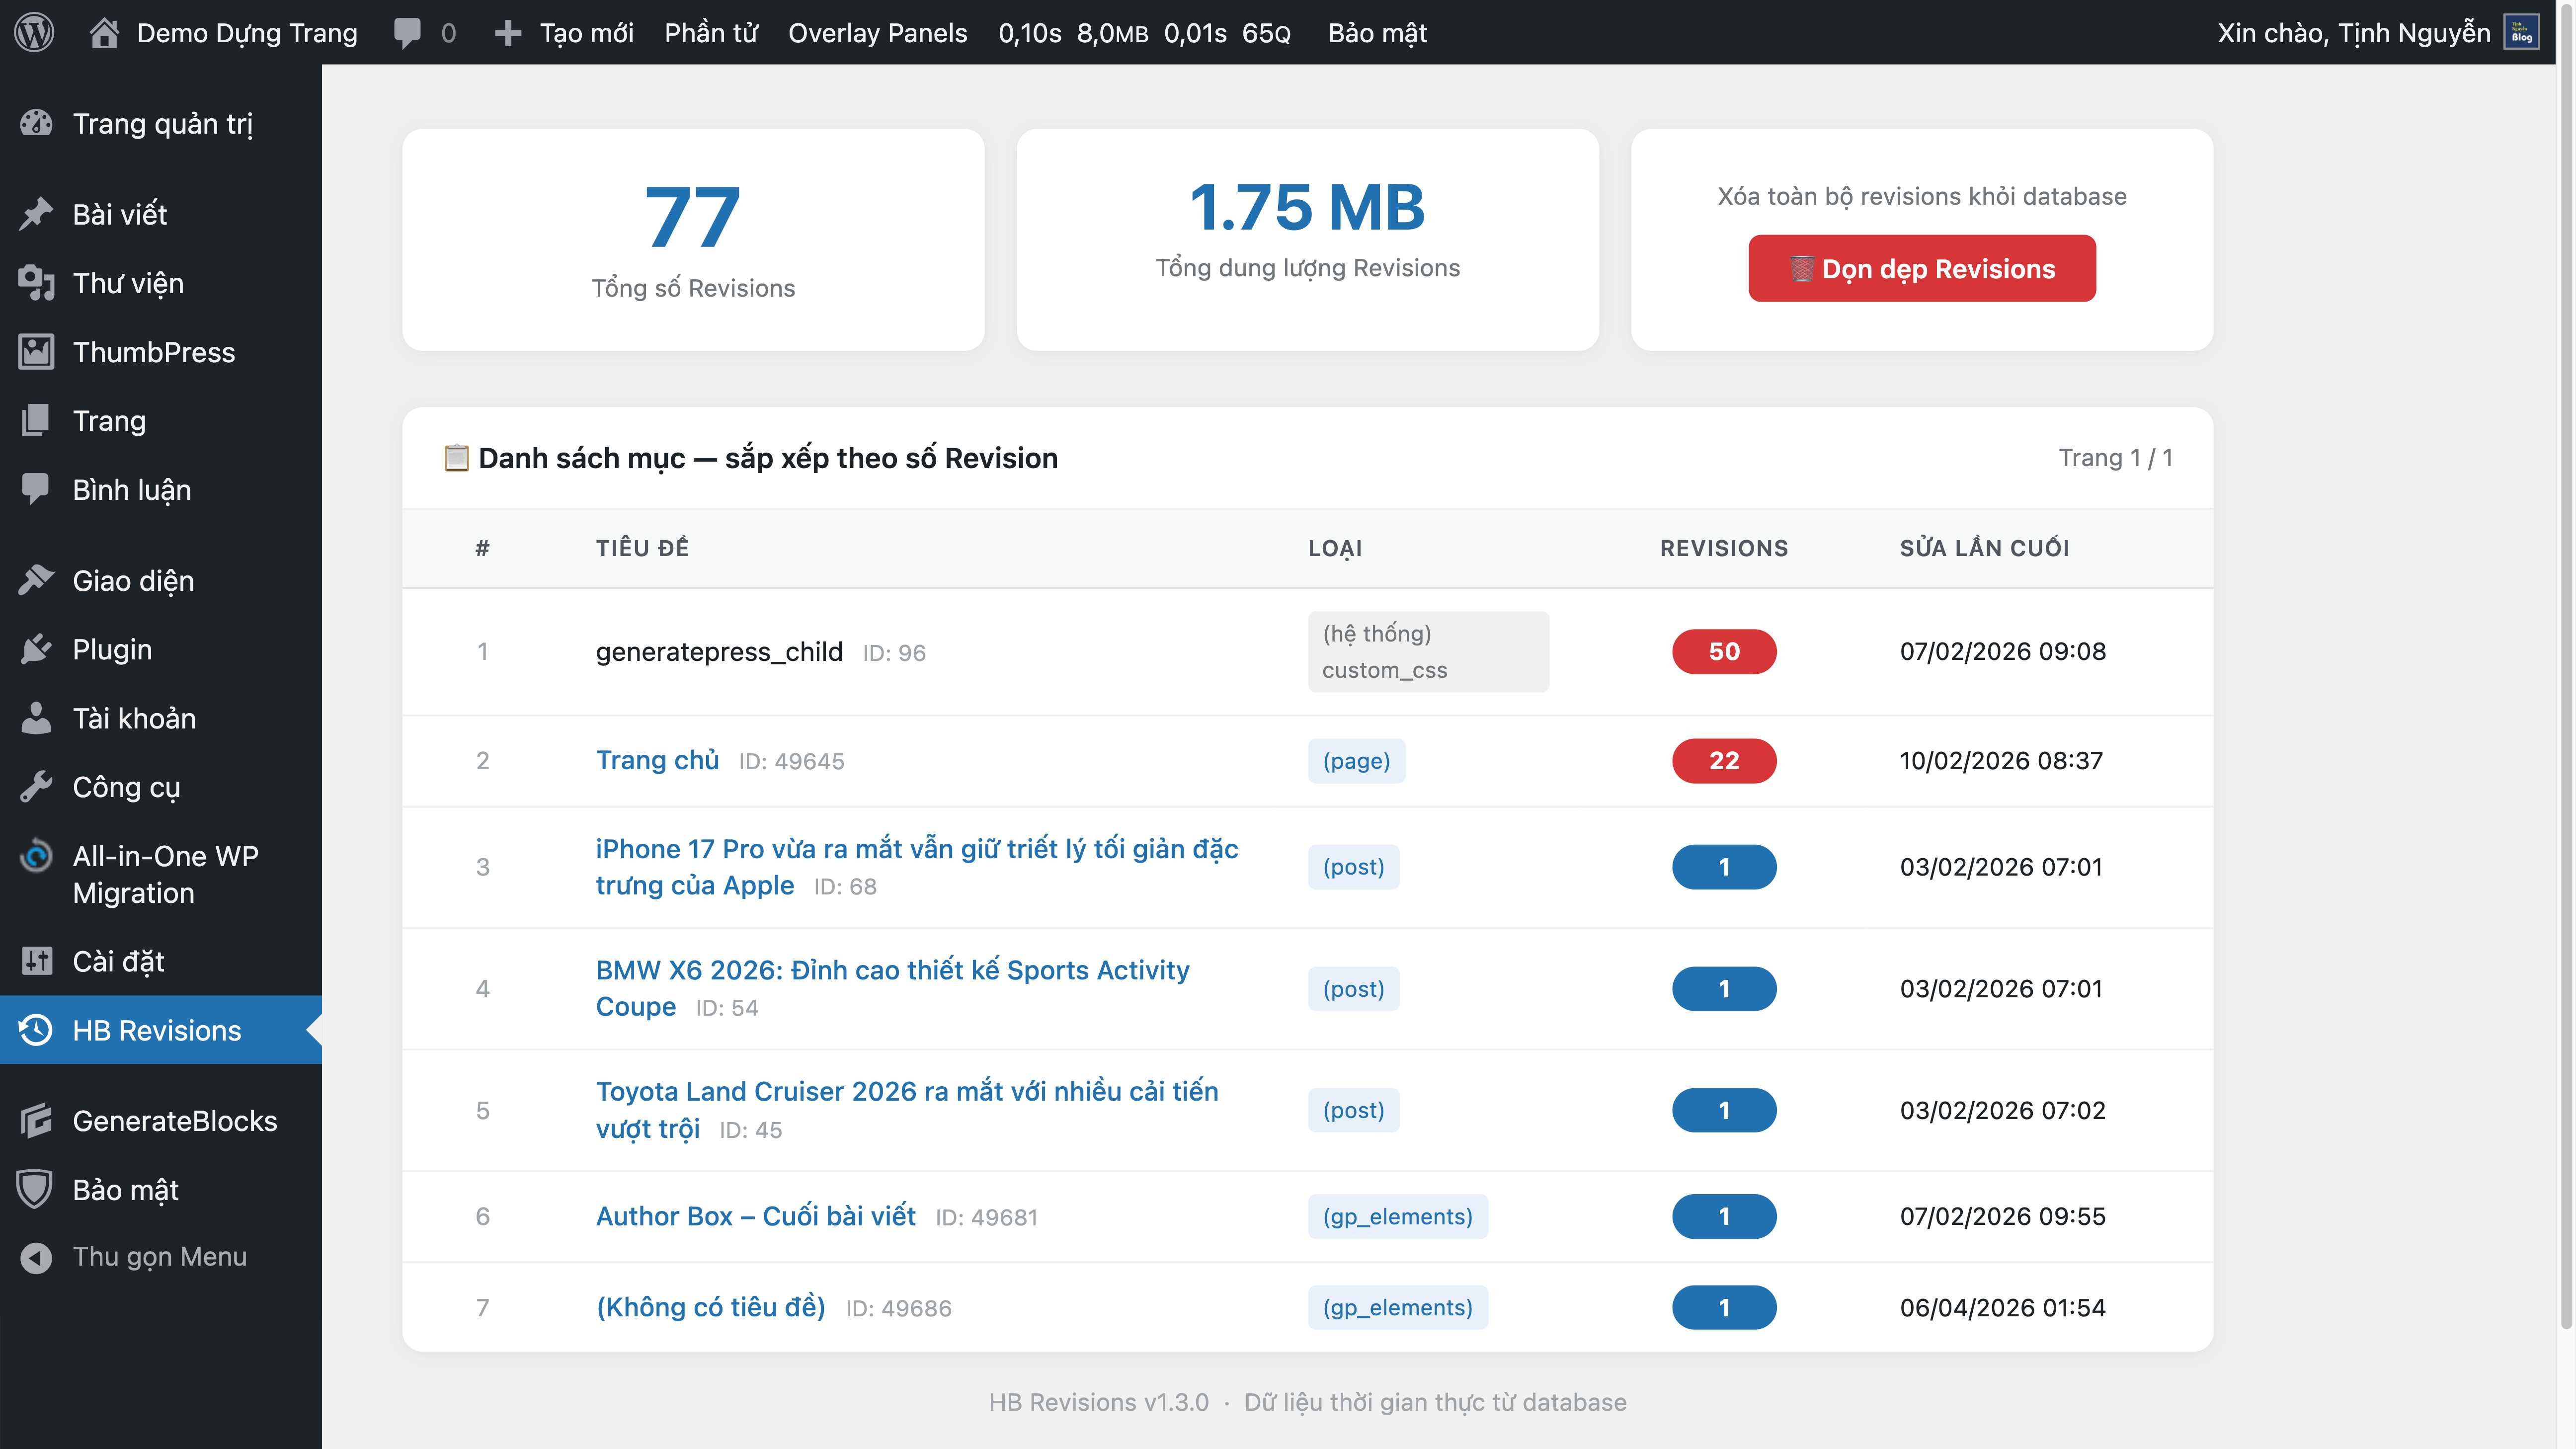Open the Trang chủ page link
Image resolution: width=2576 pixels, height=1449 pixels.
[x=657, y=760]
